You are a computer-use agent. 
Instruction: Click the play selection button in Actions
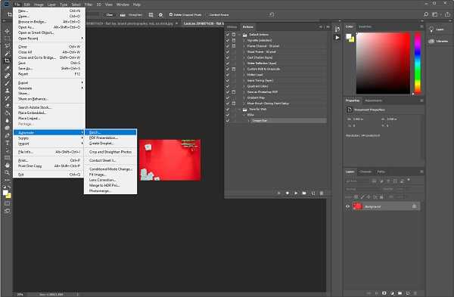point(296,193)
